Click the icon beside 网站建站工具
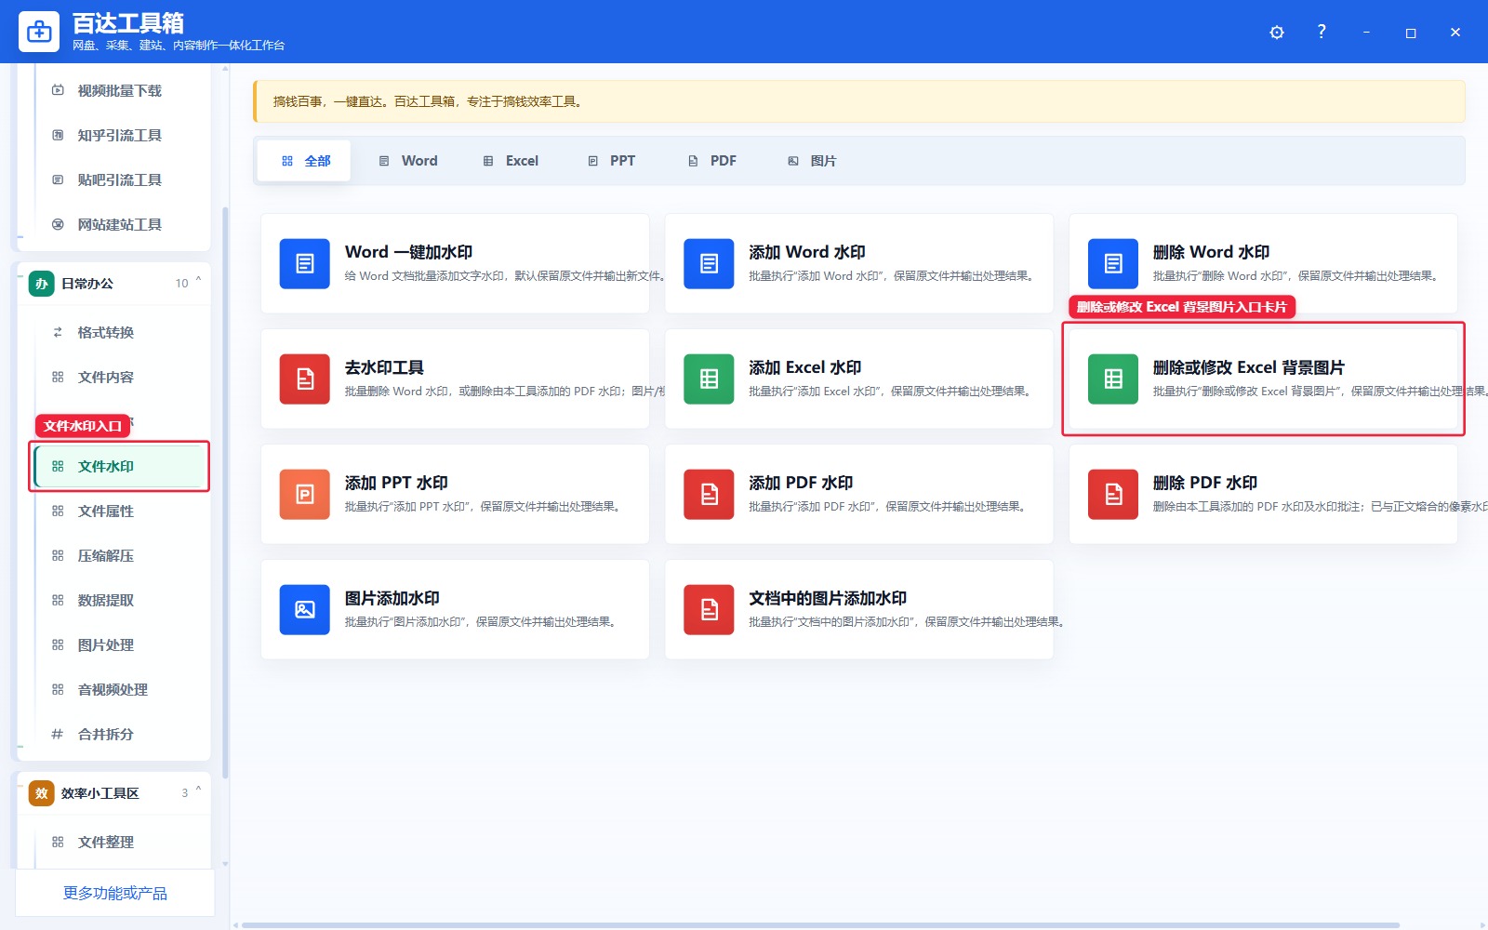The image size is (1488, 930). coord(58,224)
